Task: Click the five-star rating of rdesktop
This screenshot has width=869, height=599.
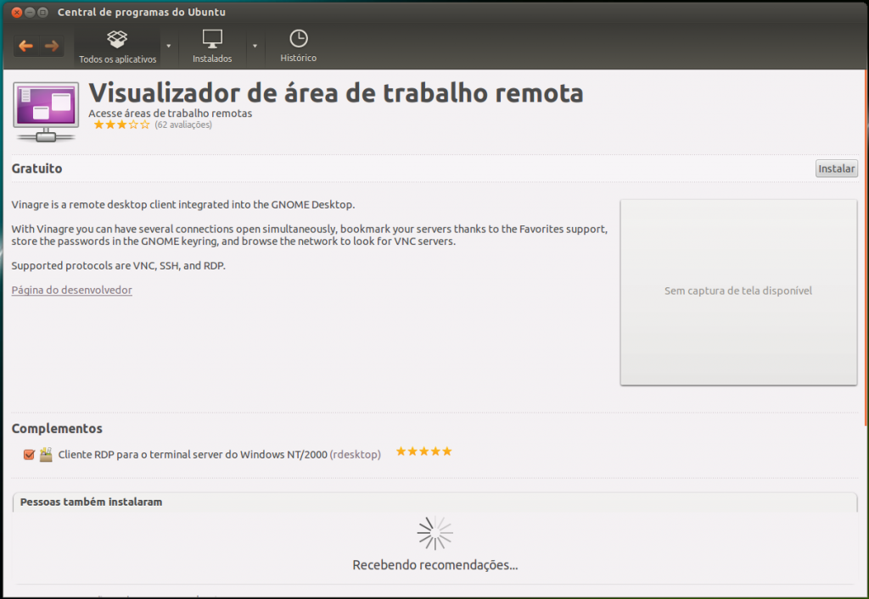Action: (424, 452)
